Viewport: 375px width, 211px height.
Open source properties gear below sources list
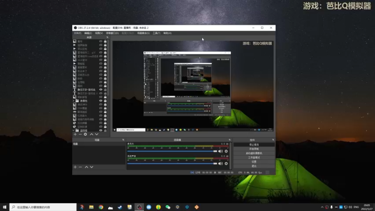pos(85,135)
